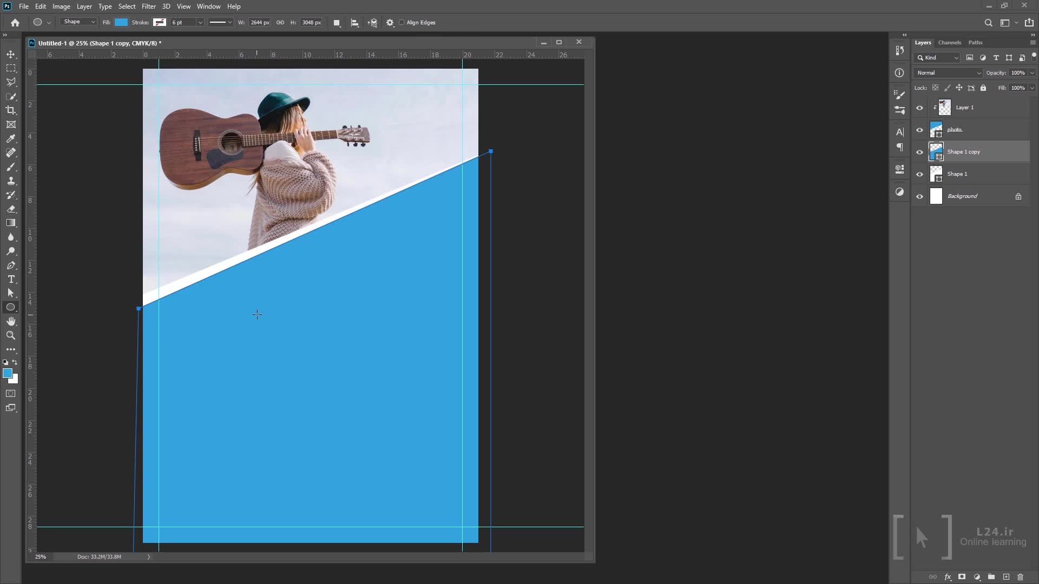Viewport: 1039px width, 584px height.
Task: Click the blue Fill color swatch
Action: point(121,22)
